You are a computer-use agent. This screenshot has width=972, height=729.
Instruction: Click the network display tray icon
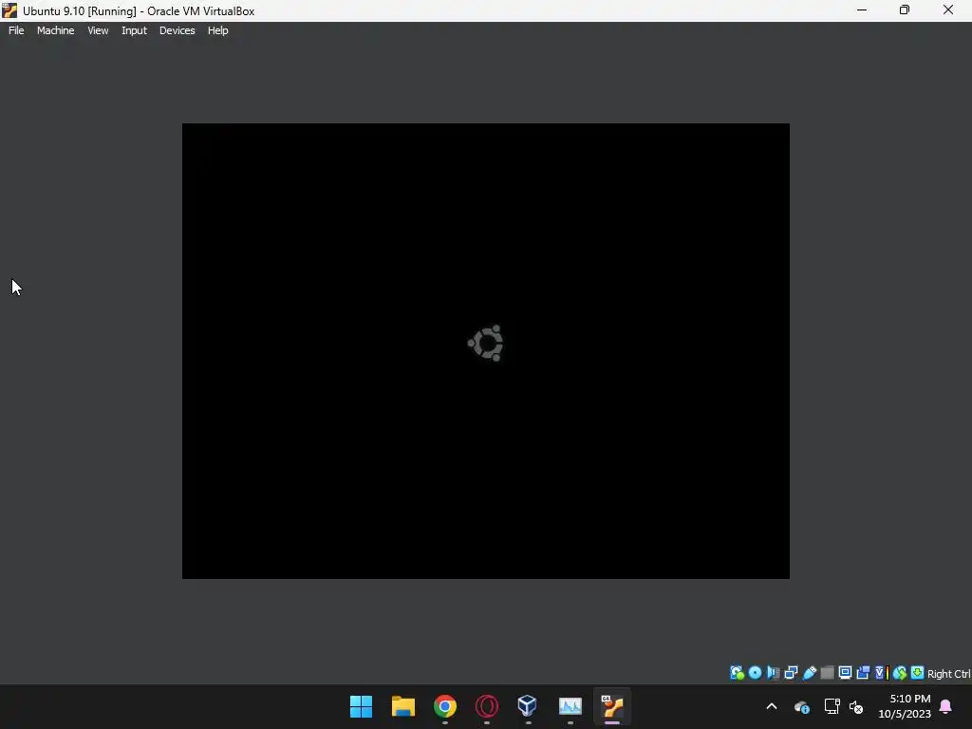click(x=832, y=706)
